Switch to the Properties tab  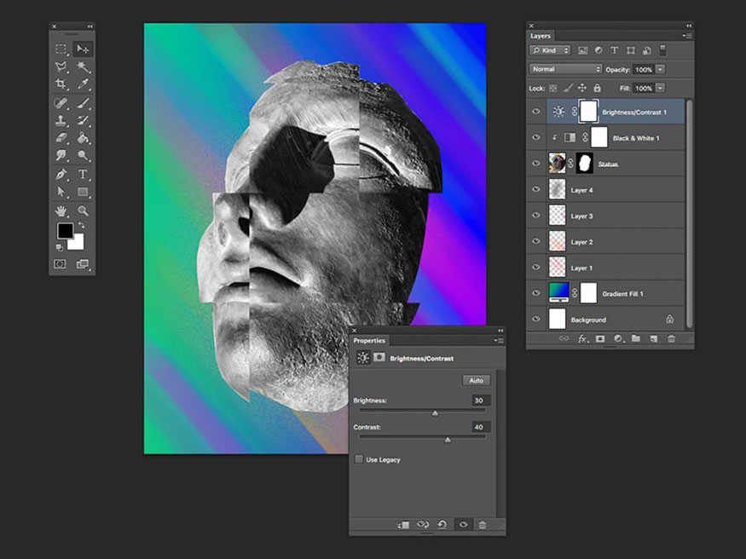pyautogui.click(x=369, y=341)
